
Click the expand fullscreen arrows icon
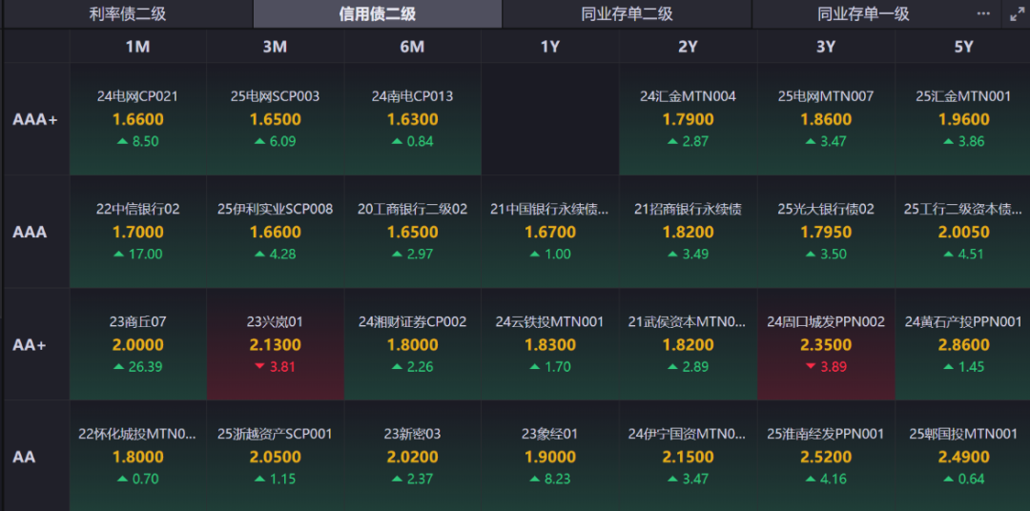(x=1017, y=13)
